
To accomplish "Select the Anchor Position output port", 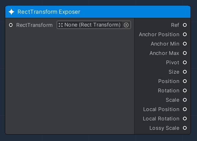I will 185,34.
